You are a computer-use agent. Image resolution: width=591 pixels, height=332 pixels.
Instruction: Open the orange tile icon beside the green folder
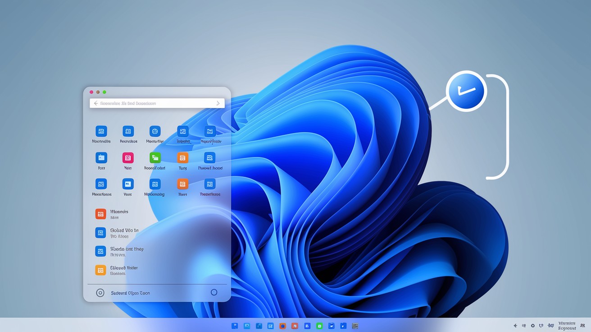[182, 159]
